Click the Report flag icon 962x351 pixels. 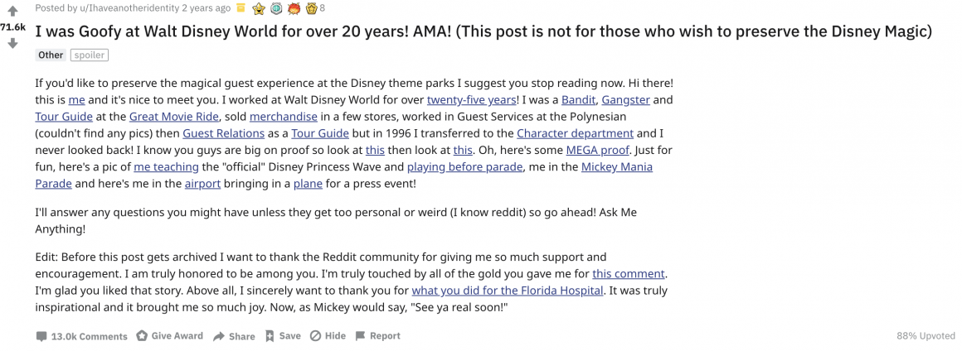click(360, 336)
